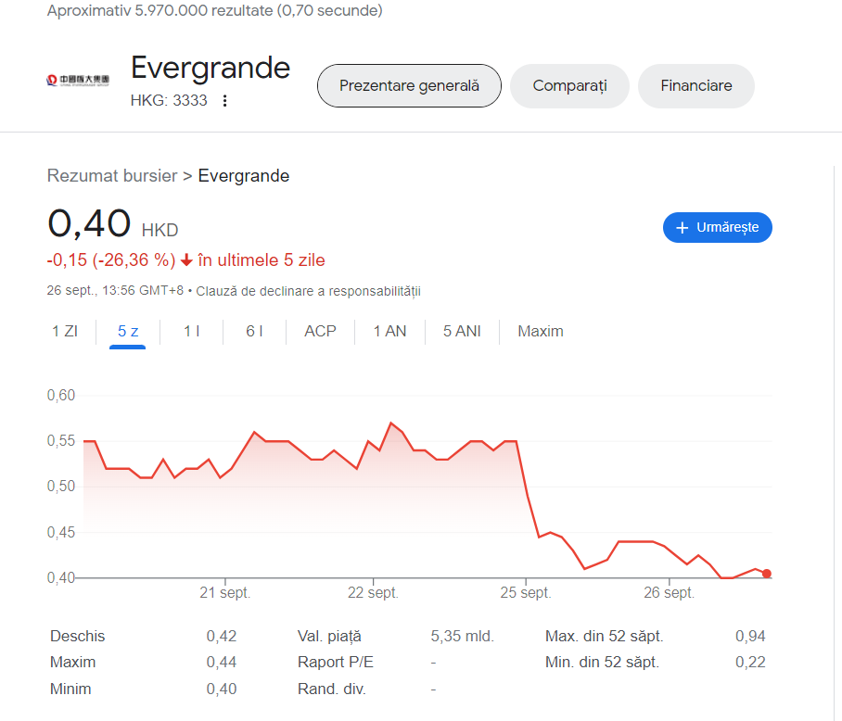This screenshot has width=842, height=721.
Task: Click the Rand. div. label
Action: coord(331,689)
